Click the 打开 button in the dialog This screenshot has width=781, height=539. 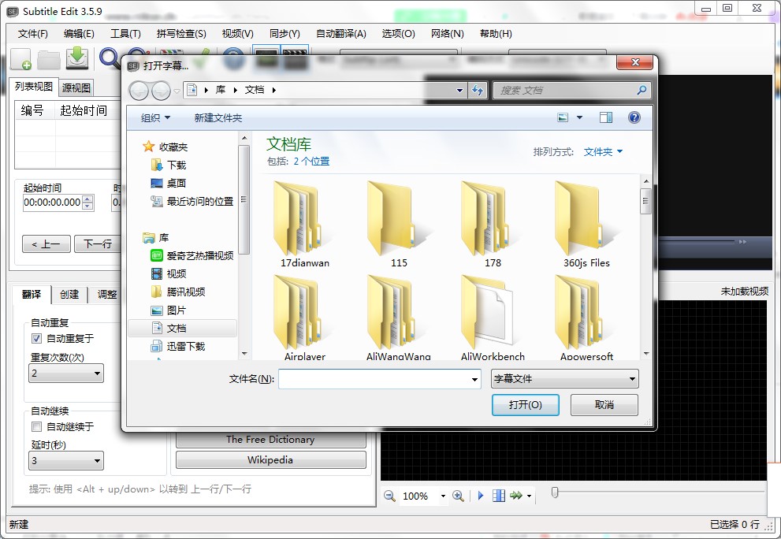pyautogui.click(x=525, y=405)
